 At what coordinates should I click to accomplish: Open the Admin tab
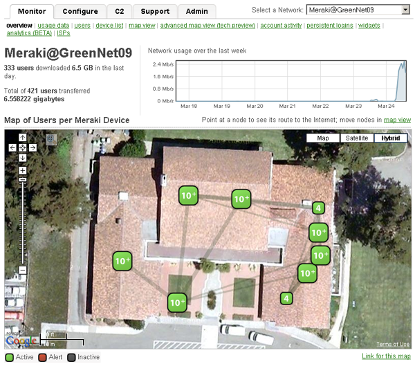coord(197,11)
